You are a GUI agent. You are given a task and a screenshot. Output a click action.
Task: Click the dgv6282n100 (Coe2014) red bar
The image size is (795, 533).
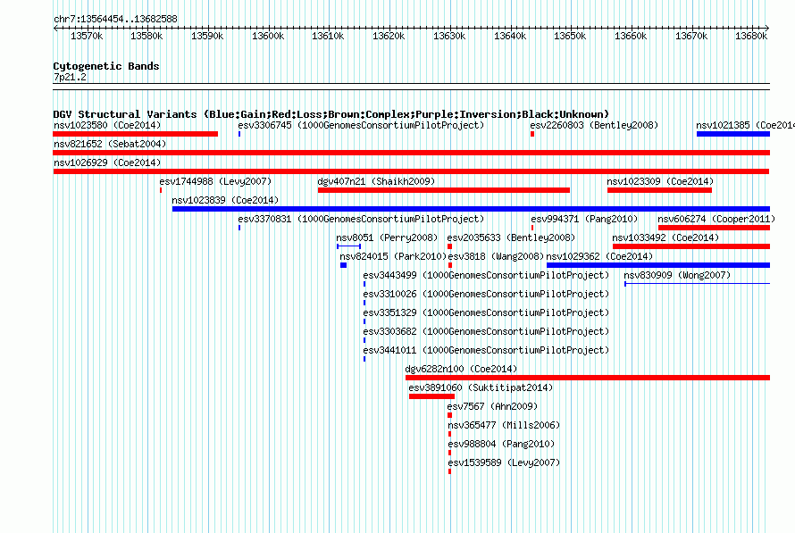click(x=588, y=378)
